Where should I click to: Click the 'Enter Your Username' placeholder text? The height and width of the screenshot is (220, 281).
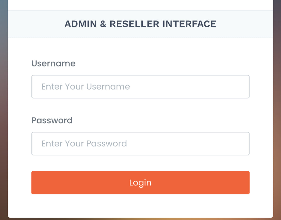pos(86,87)
